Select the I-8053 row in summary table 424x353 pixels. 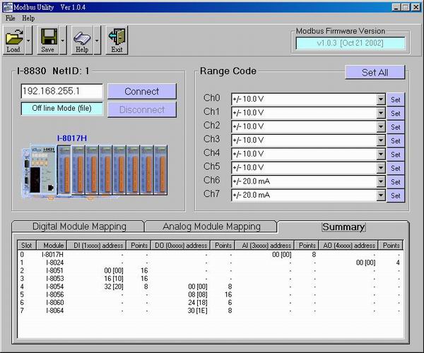coord(210,278)
